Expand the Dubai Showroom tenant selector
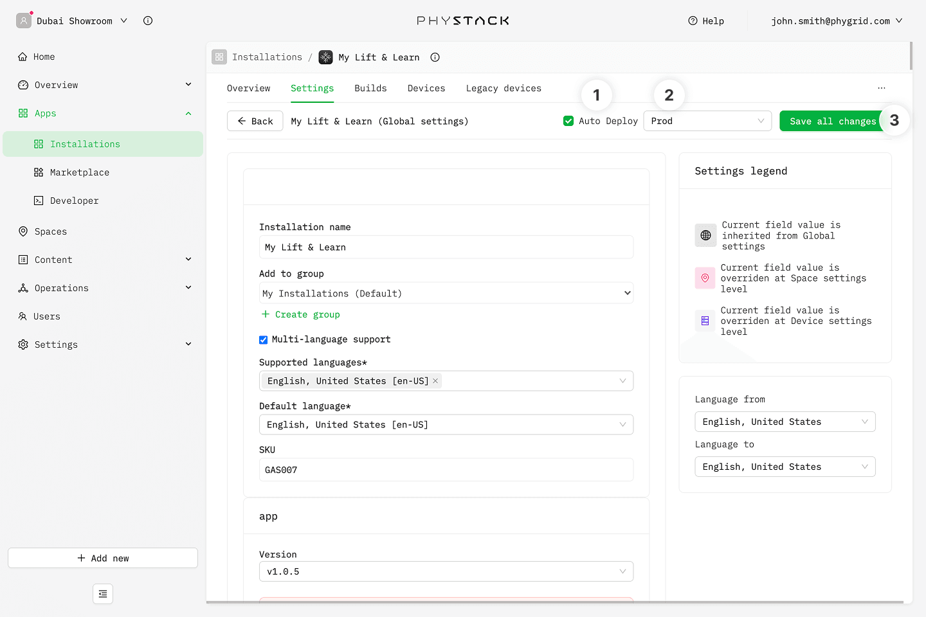The height and width of the screenshot is (617, 926). point(124,21)
